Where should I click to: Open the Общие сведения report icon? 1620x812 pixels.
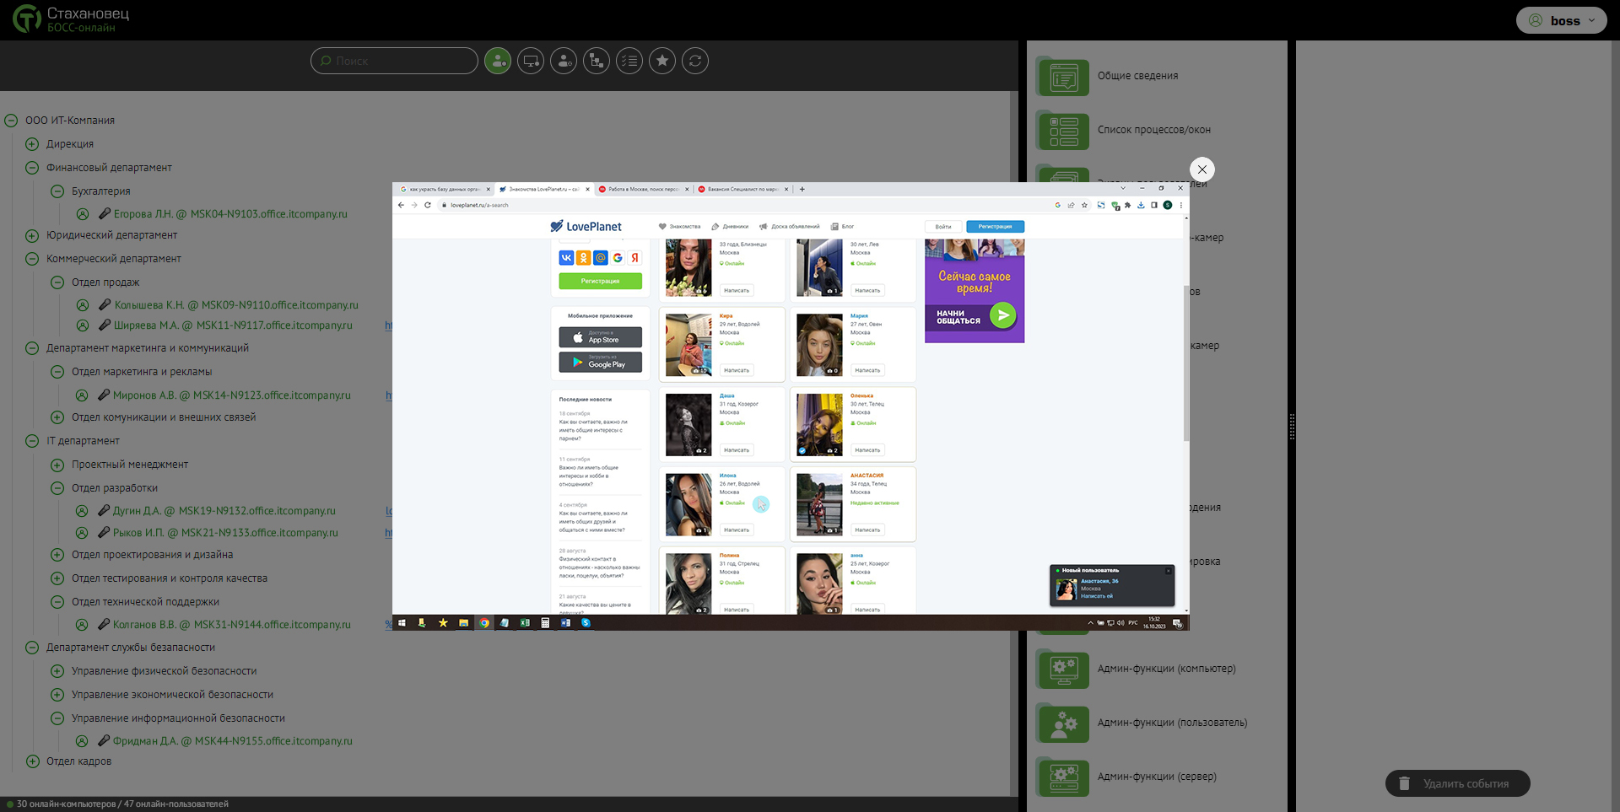[x=1063, y=77]
